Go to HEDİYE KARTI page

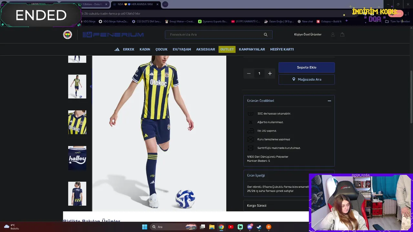(x=282, y=49)
